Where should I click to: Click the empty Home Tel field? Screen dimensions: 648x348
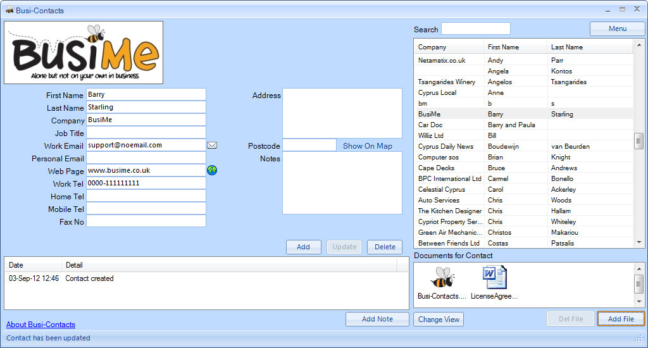[146, 196]
